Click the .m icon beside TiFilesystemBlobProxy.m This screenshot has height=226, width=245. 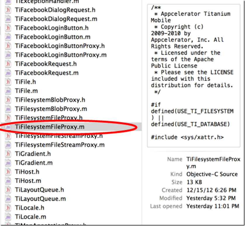click(7, 109)
